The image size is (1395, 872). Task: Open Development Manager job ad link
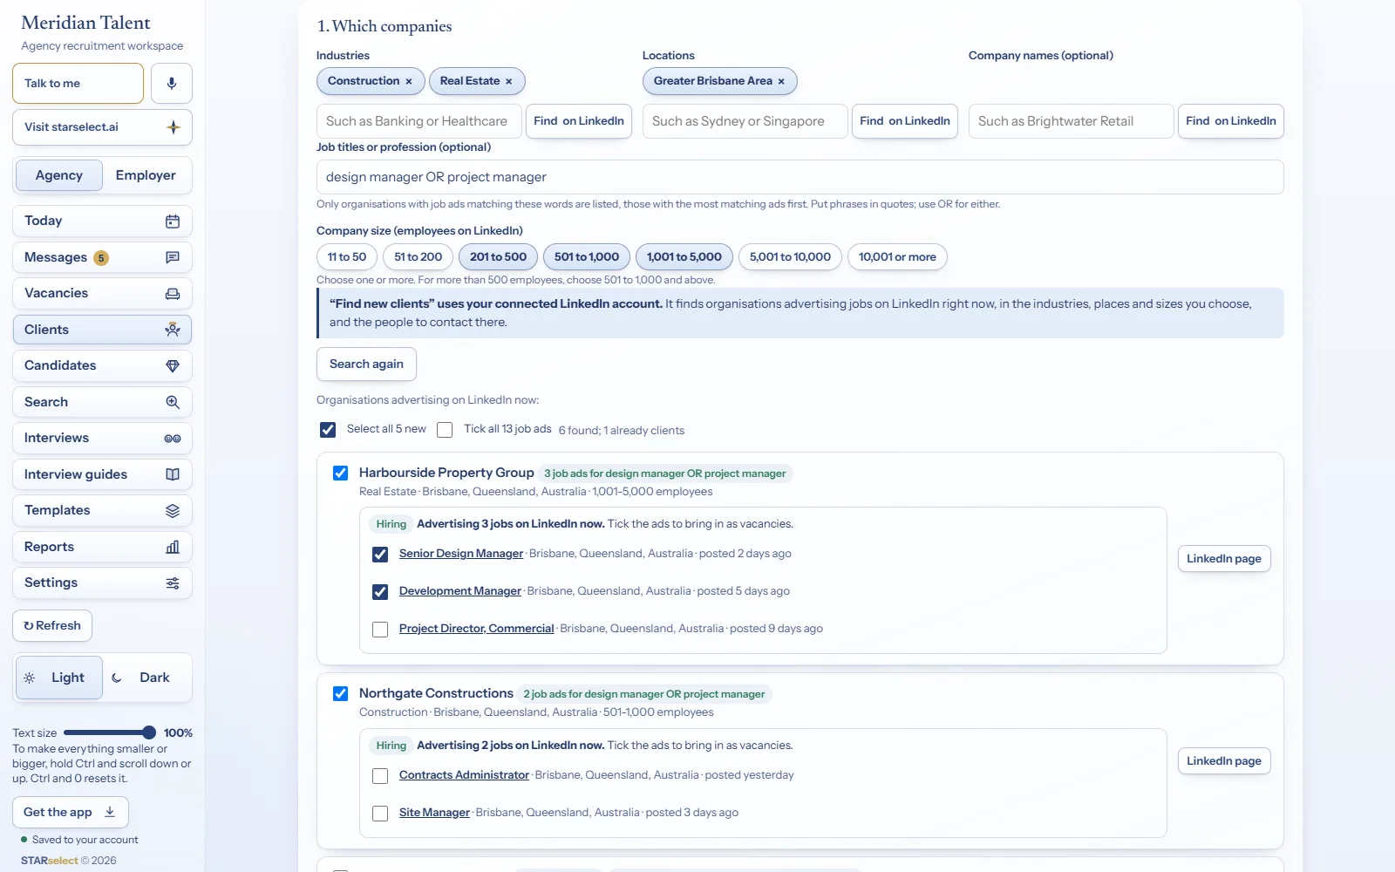tap(460, 591)
